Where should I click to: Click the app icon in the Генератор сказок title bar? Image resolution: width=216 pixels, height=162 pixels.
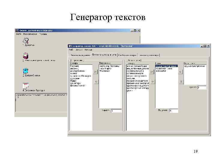70,46
